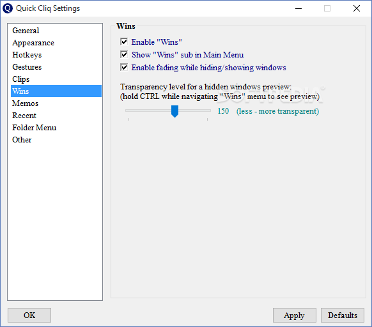Click the Quick Cliq logo icon
The width and height of the screenshot is (372, 327).
coord(8,8)
